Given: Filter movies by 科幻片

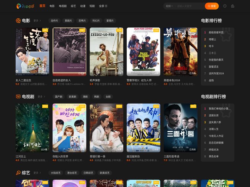Looking at the screenshot, I should (96, 21).
